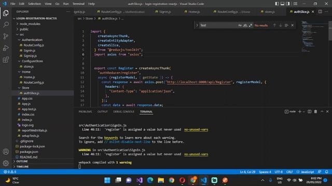Click the editor minimap

[x=314, y=37]
